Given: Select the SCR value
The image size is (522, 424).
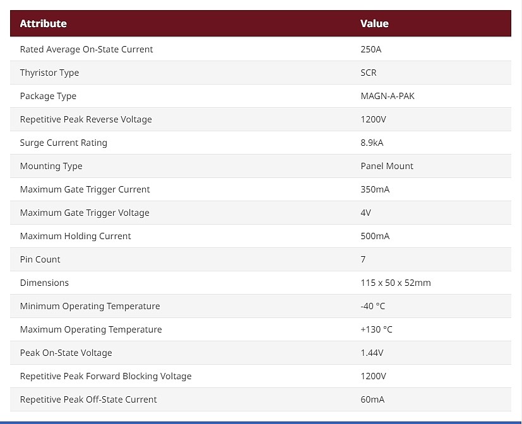Looking at the screenshot, I should coord(369,73).
